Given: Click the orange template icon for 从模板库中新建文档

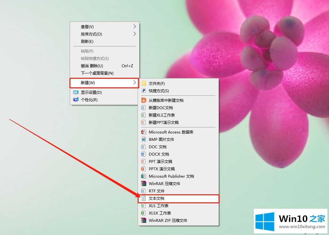Looking at the screenshot, I should [144, 100].
